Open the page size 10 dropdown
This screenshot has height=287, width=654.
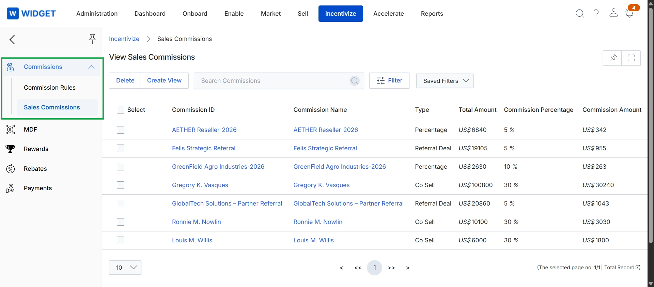click(125, 268)
